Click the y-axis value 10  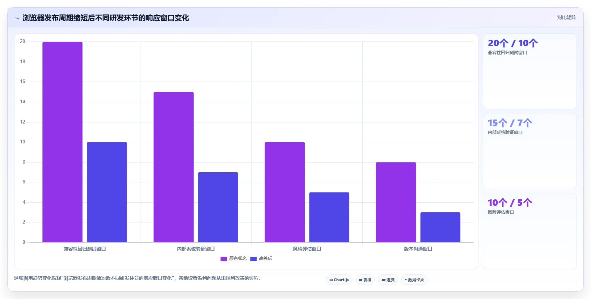(22, 142)
